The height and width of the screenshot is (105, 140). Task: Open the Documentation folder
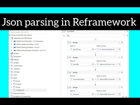19,93
